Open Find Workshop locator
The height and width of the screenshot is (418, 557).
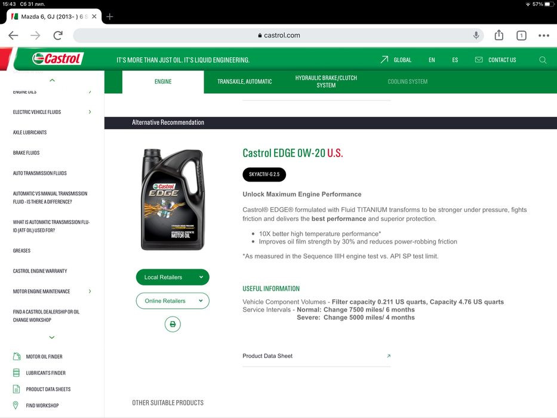pyautogui.click(x=36, y=405)
